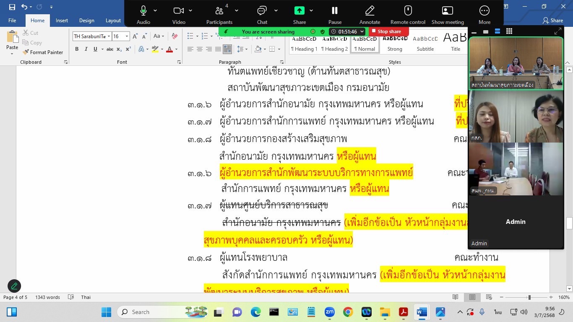Select Center paragraph alignment
This screenshot has width=573, height=322.
click(x=199, y=49)
